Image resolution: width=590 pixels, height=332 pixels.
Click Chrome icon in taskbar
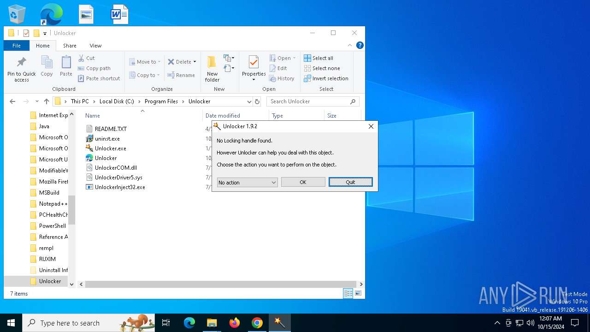[x=257, y=323]
